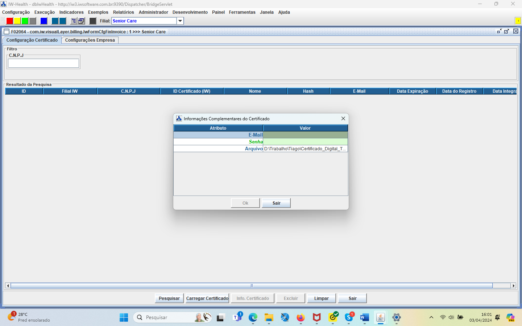This screenshot has height=326, width=522.
Task: Click the horizontal scrollbar left arrow
Action: (8, 286)
